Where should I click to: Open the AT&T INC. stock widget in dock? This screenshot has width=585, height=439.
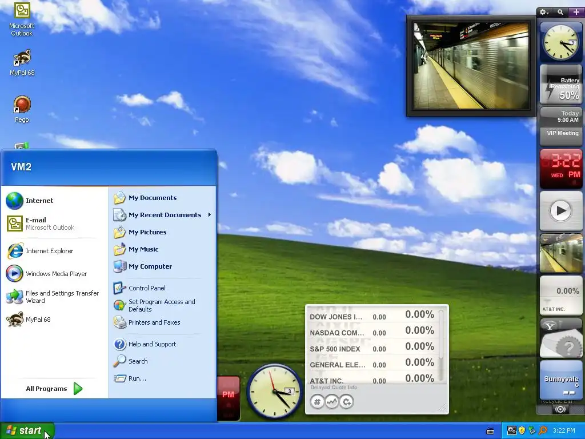click(561, 296)
